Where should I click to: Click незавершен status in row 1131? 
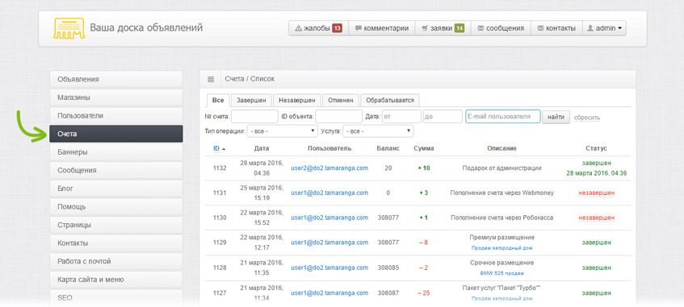(x=596, y=193)
